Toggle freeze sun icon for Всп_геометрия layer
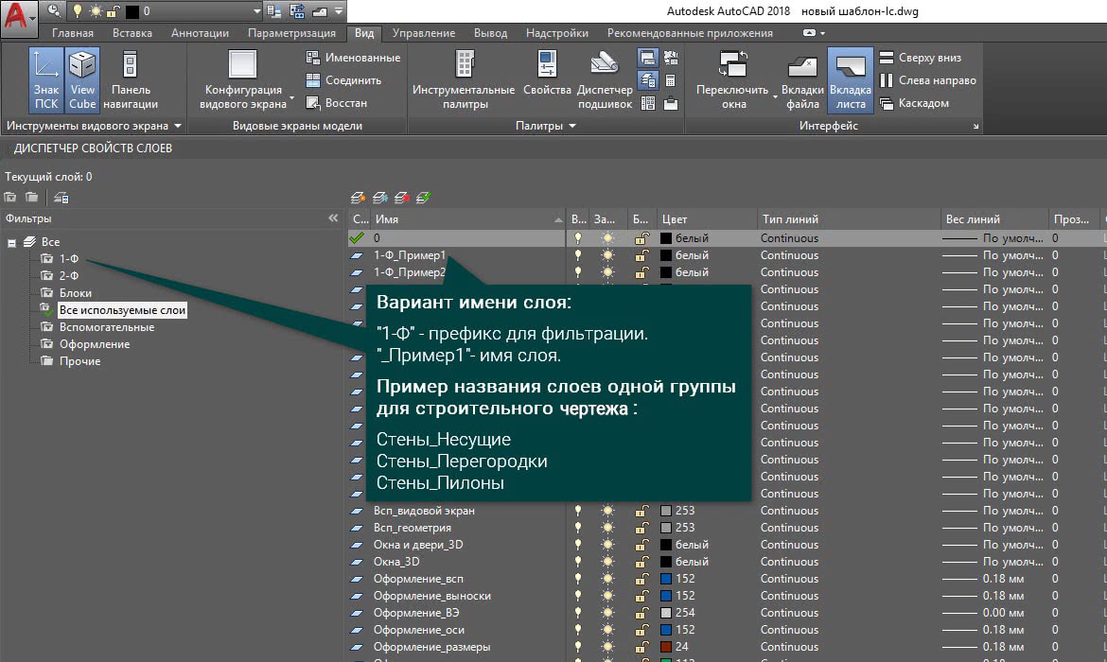 click(607, 528)
